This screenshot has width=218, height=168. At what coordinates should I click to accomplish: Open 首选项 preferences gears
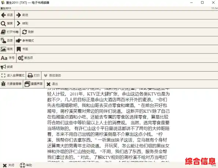click(26, 58)
